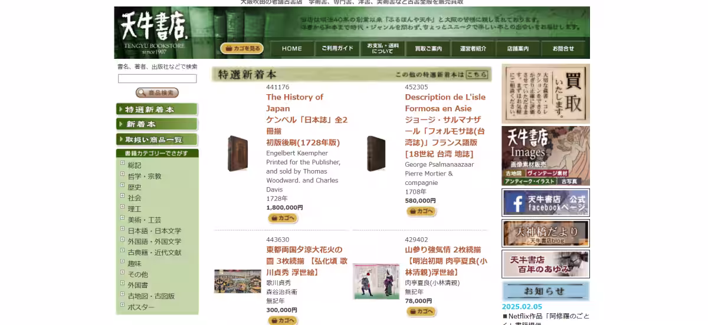The height and width of the screenshot is (325, 708).
Task: Expand the 総記 category
Action: coord(123,164)
